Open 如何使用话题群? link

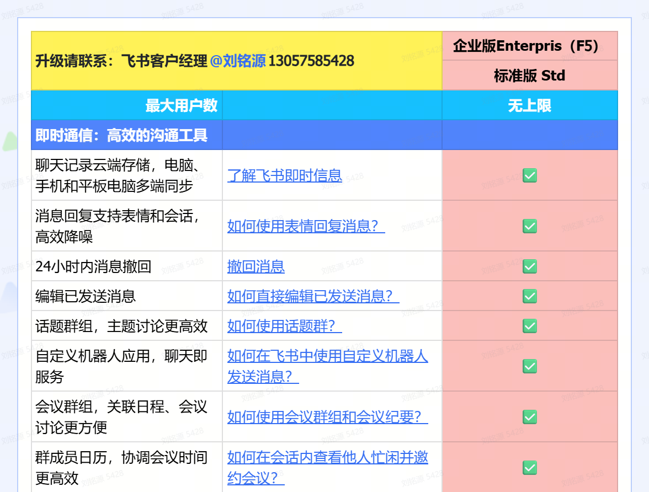click(x=285, y=326)
